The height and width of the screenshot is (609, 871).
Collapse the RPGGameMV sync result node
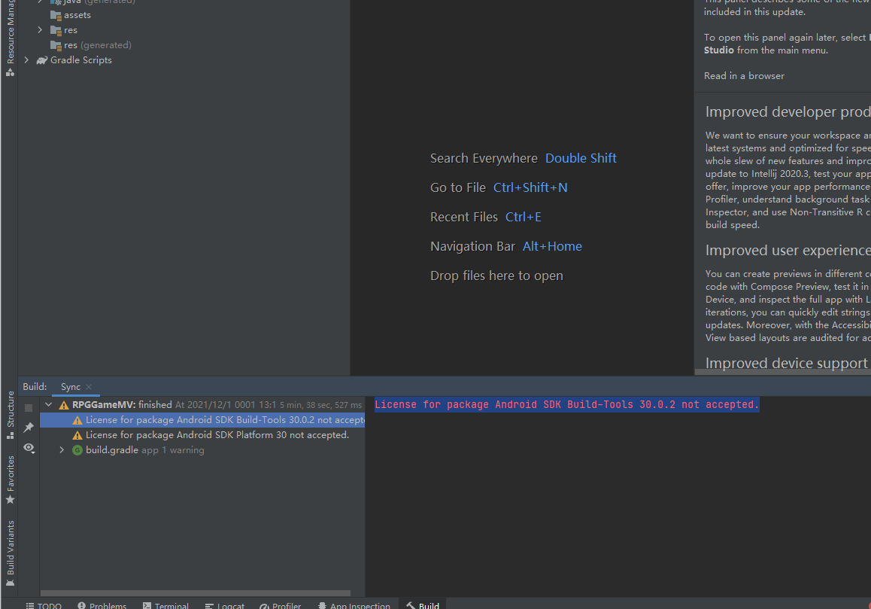48,404
